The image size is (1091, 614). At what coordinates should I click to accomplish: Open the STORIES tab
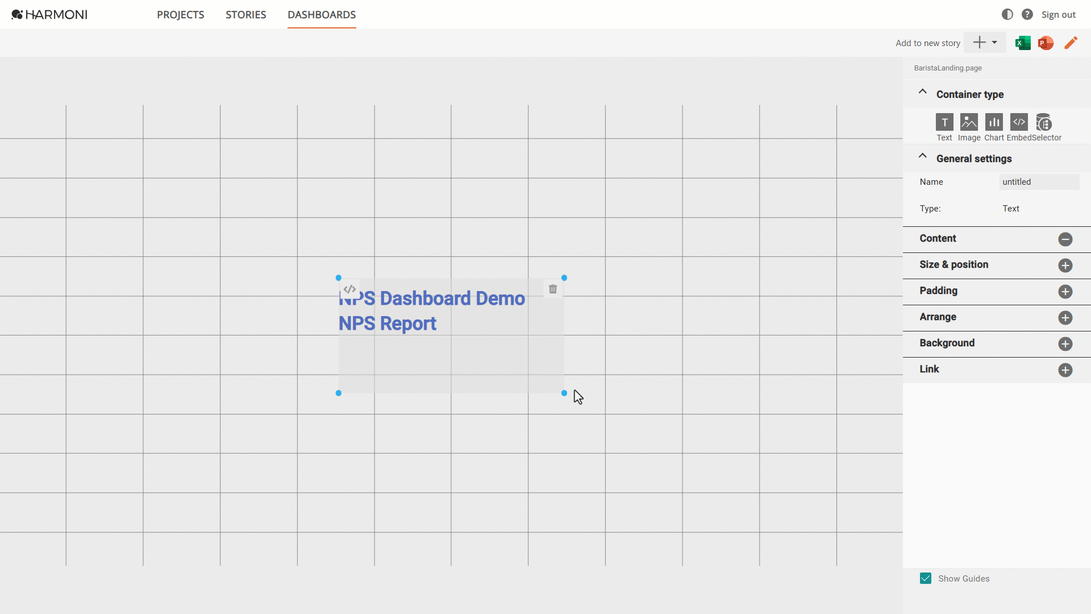(245, 15)
